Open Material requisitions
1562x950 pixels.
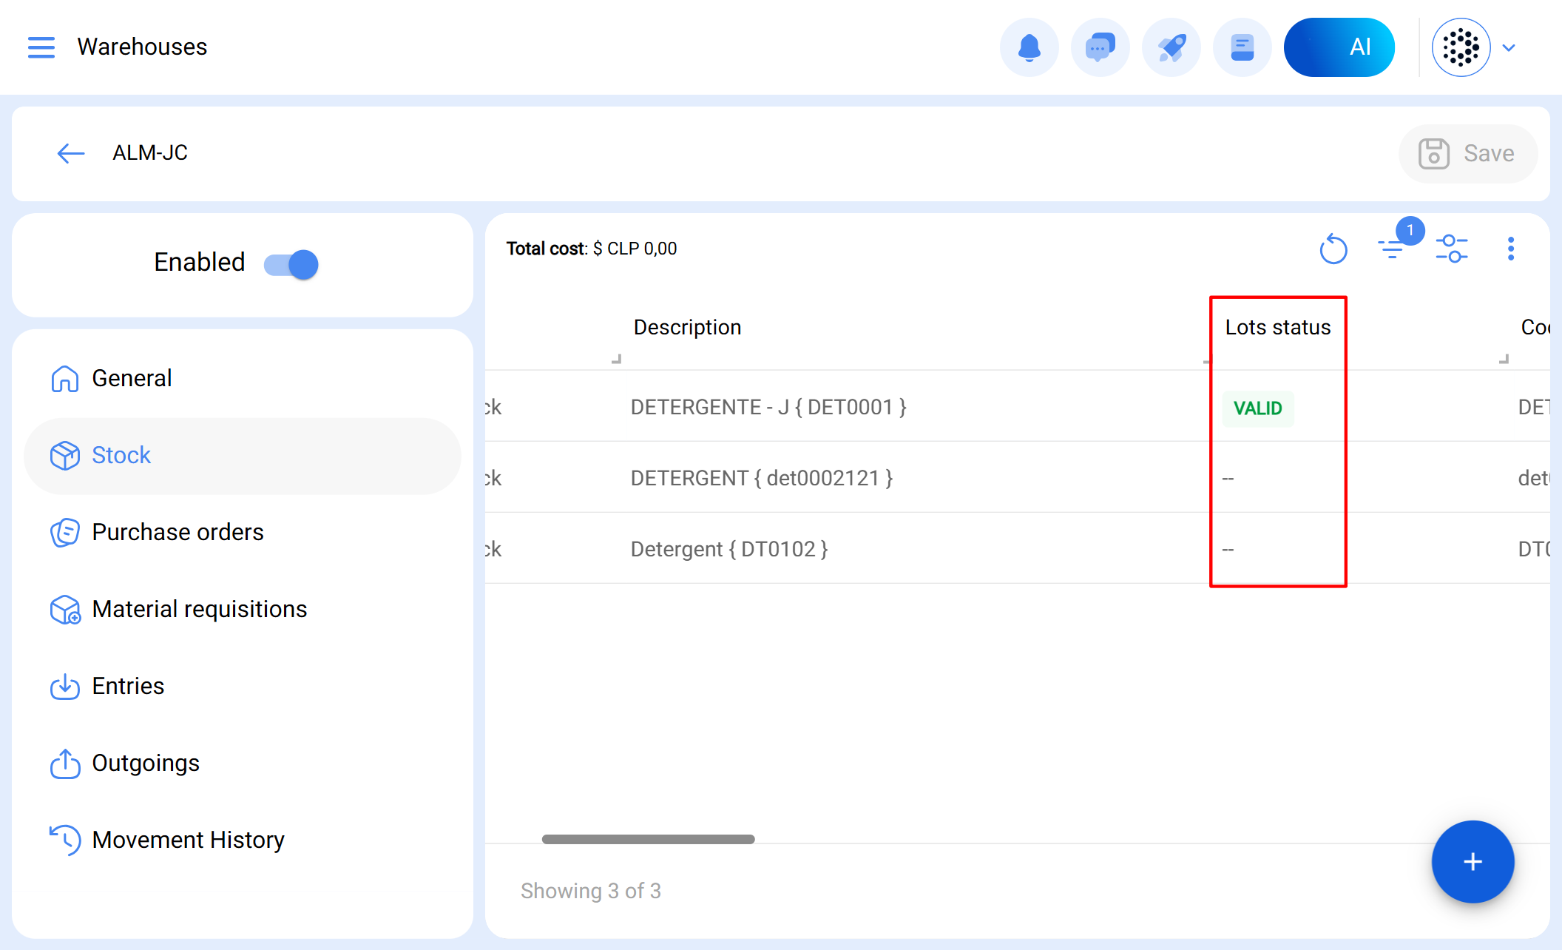pos(243,609)
